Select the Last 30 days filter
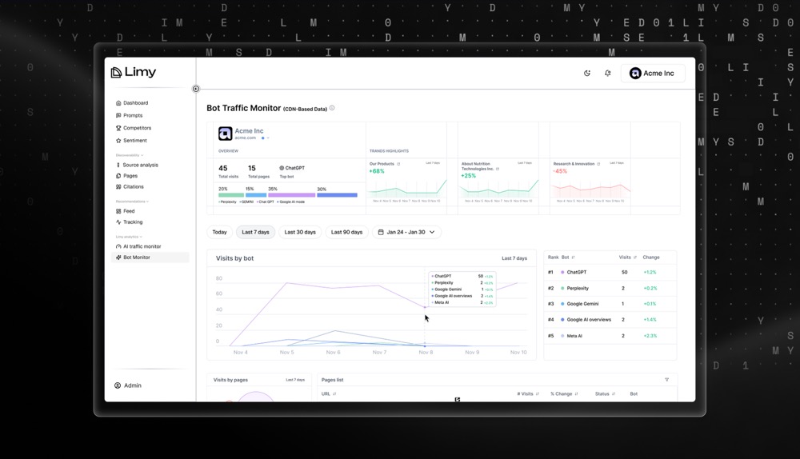This screenshot has height=459, width=800. pyautogui.click(x=300, y=232)
